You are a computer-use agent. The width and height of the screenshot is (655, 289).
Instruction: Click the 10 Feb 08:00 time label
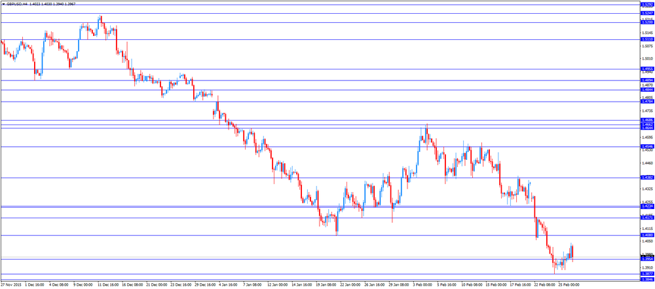point(472,285)
